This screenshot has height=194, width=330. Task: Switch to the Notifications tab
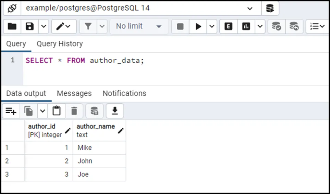click(124, 93)
